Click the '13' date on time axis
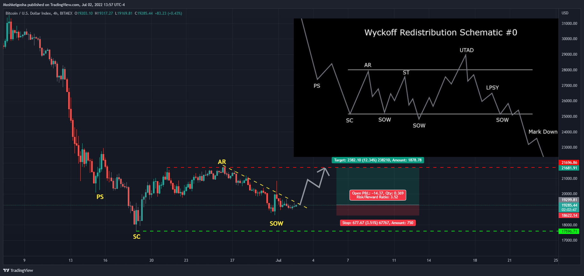 click(x=70, y=260)
